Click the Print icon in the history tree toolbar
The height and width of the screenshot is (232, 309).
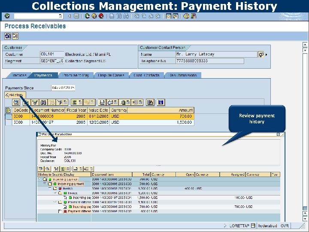pyautogui.click(x=76, y=169)
